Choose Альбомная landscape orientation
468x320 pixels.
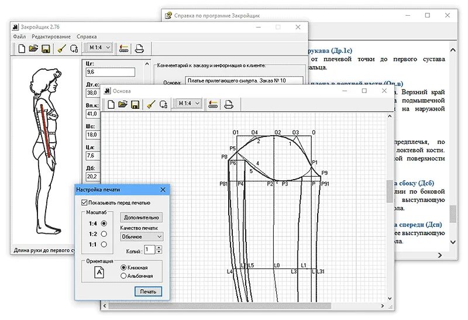[x=123, y=276]
